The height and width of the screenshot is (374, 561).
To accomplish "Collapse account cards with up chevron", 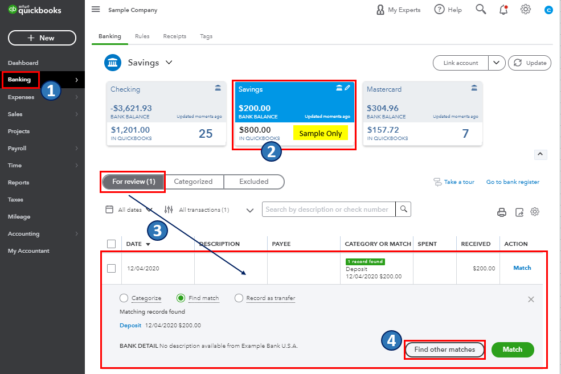I will pos(541,154).
